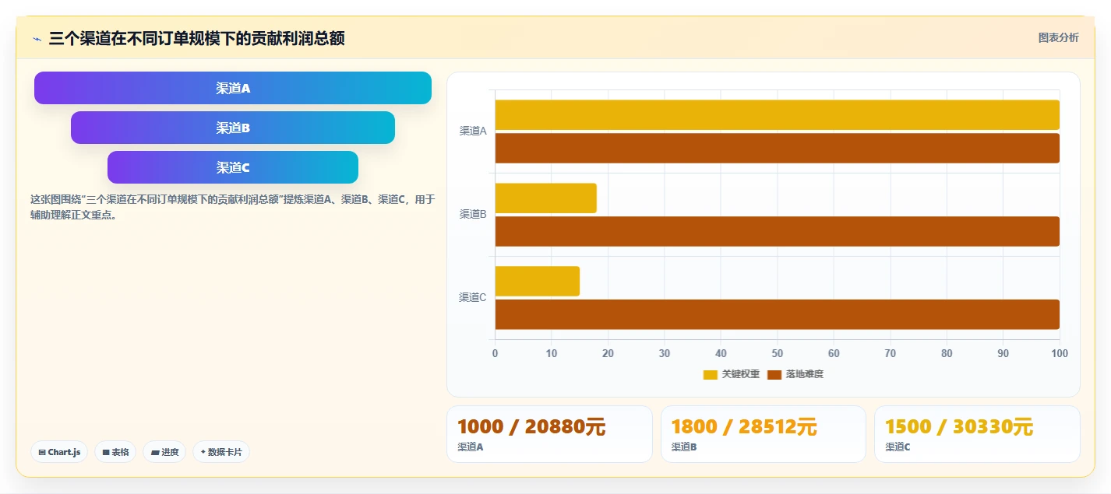This screenshot has height=494, width=1111.
Task: Toggle the 关键权重 legend swatch
Action: click(710, 374)
